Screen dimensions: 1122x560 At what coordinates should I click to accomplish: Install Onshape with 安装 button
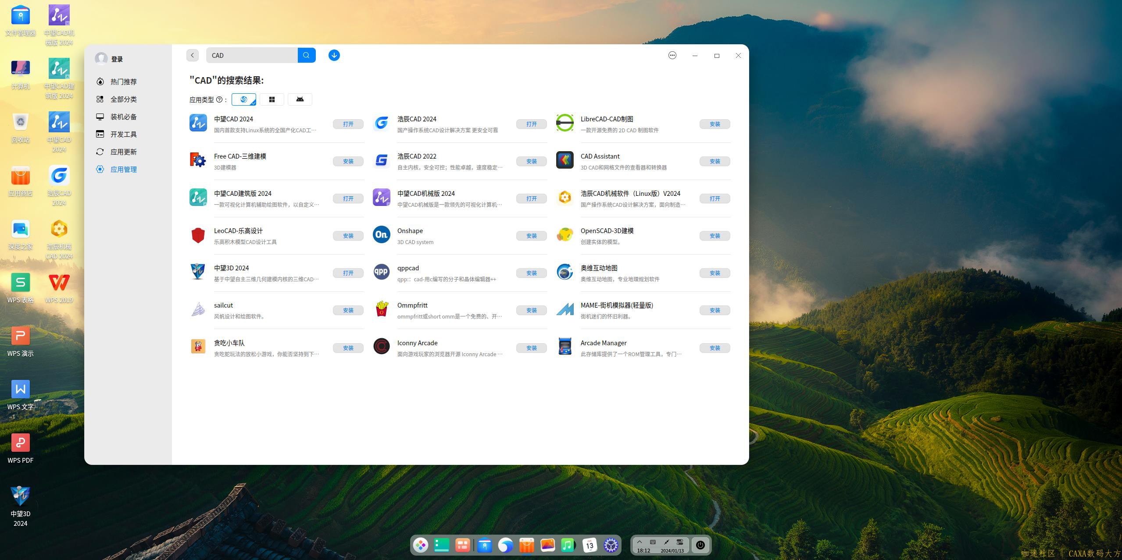click(531, 236)
